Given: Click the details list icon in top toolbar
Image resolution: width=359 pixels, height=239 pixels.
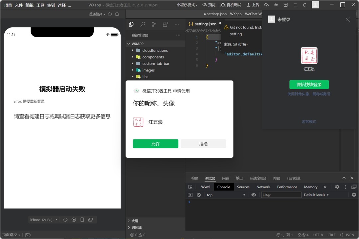Looking at the screenshot, I should (x=295, y=5).
